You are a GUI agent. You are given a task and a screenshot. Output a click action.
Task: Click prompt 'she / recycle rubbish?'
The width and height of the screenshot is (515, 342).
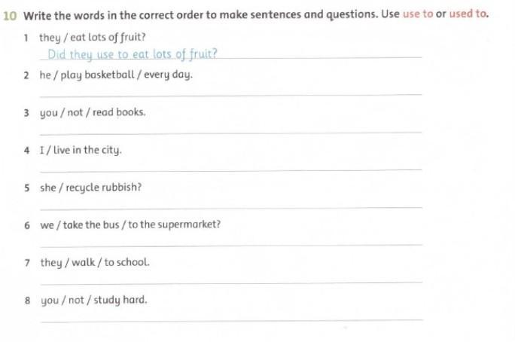[90, 188]
